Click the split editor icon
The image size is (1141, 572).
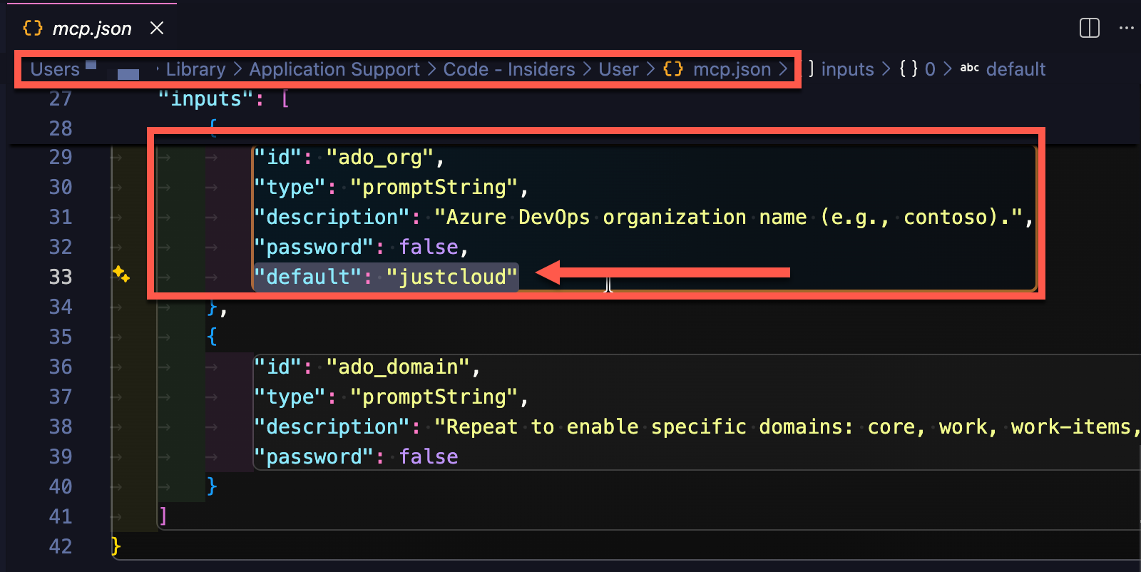1089,28
